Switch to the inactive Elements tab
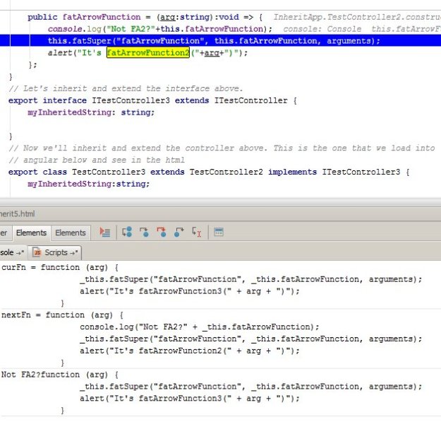 pos(71,233)
